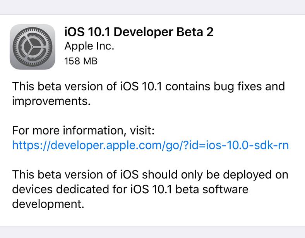This screenshot has width=305, height=238.
Task: Select the Apple Inc. publisher label
Action: point(89,46)
